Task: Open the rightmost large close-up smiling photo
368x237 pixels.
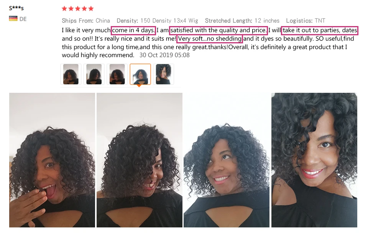Action: tap(314, 160)
